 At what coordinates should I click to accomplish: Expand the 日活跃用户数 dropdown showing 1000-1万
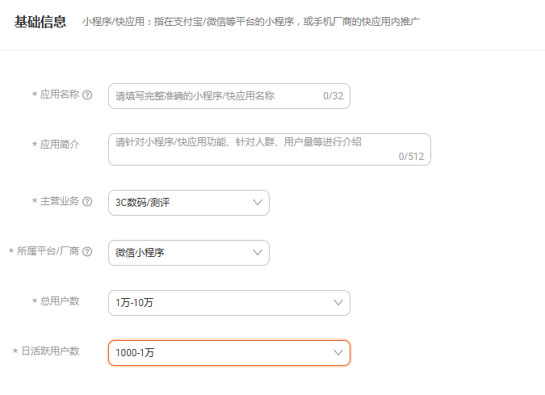[229, 353]
